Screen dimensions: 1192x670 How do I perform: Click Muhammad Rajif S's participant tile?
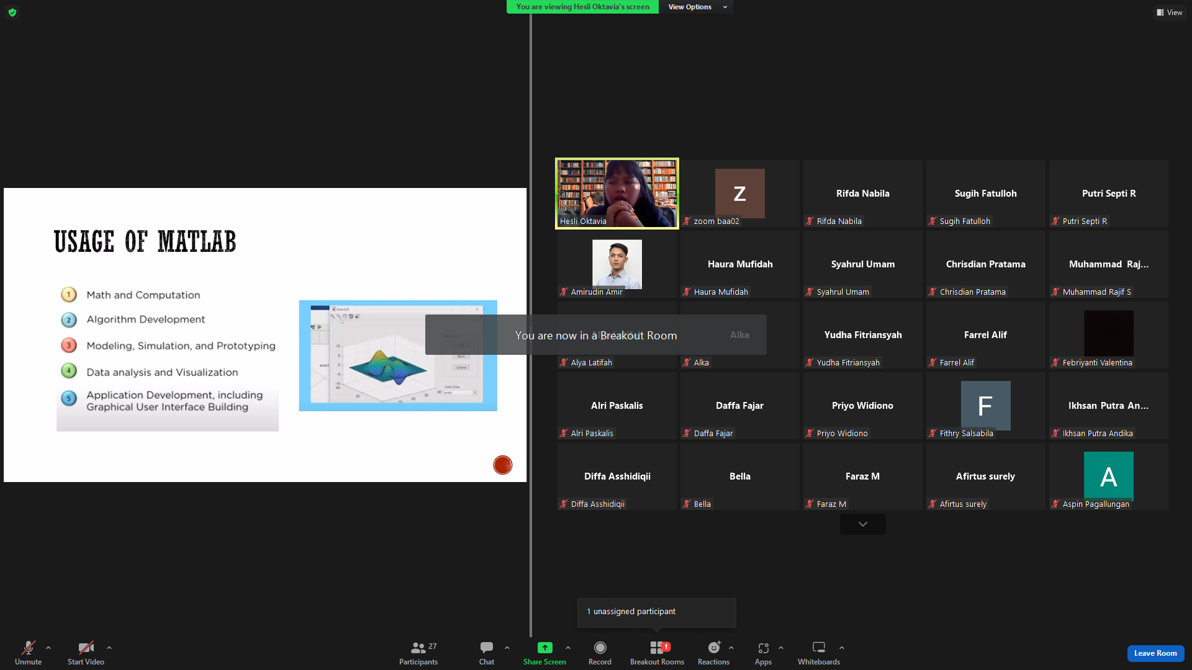[1109, 264]
